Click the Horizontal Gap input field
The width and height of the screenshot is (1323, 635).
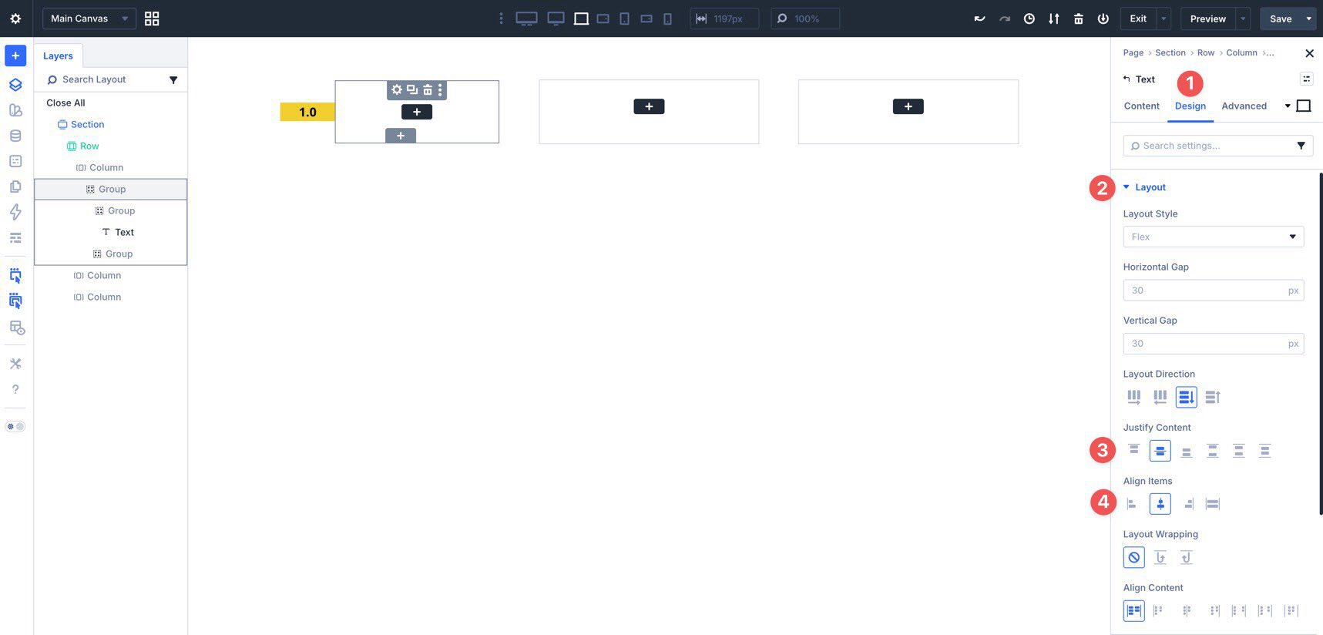pyautogui.click(x=1213, y=291)
